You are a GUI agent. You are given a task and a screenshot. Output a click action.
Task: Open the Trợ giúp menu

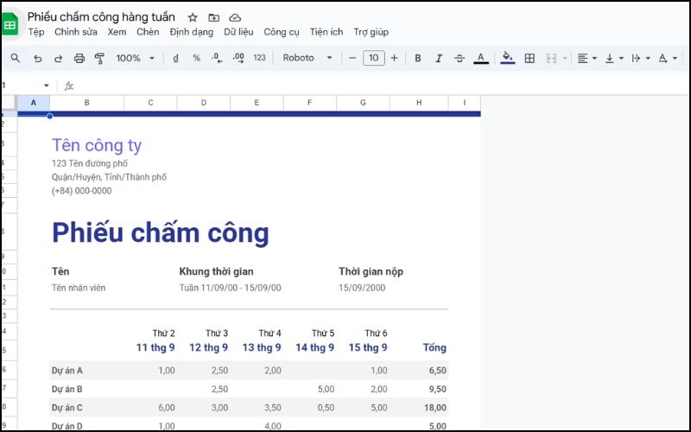(x=371, y=32)
